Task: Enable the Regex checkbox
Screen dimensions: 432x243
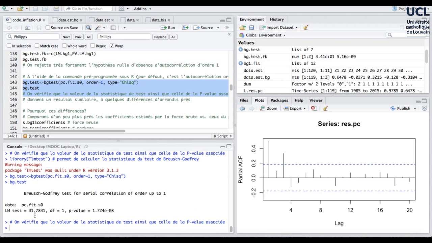Action: (92, 46)
